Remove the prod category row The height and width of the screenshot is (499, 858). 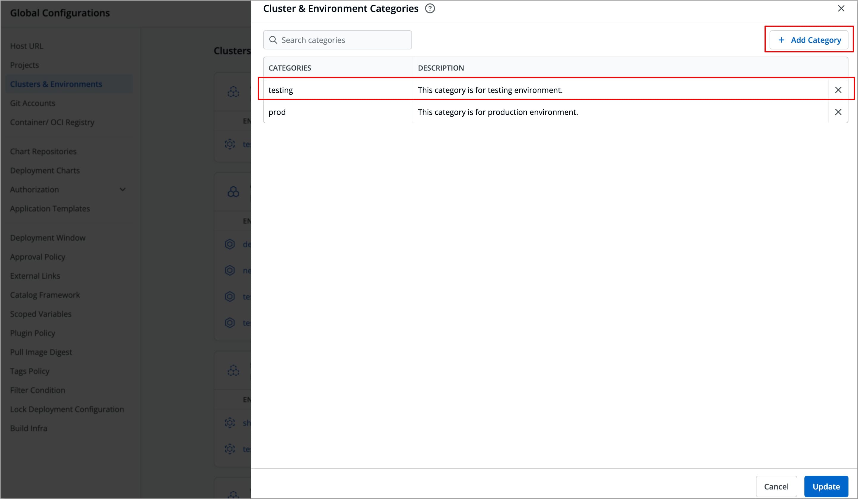tap(838, 112)
